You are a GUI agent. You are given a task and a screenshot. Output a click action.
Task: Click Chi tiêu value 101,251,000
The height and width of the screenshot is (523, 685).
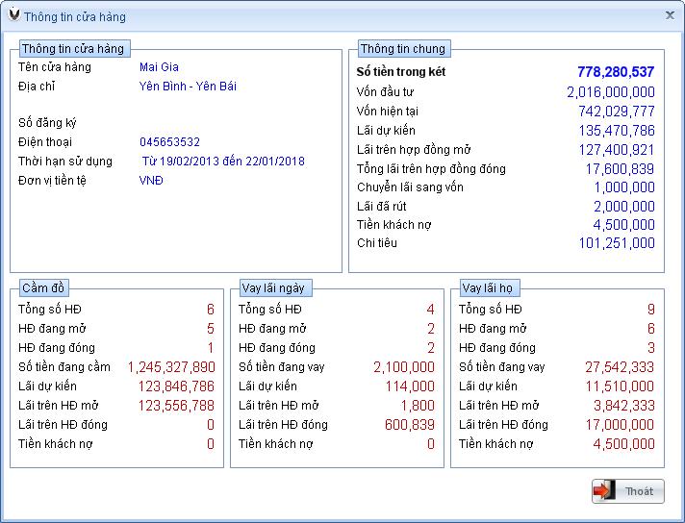click(617, 242)
